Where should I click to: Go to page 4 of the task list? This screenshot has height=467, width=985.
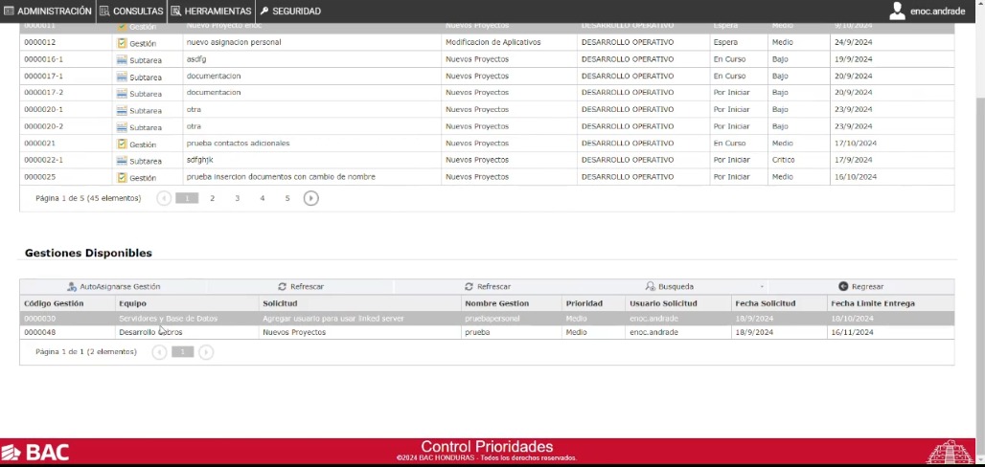[263, 198]
